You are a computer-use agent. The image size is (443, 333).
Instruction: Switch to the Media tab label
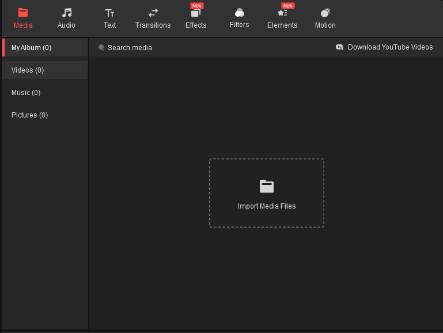click(23, 25)
